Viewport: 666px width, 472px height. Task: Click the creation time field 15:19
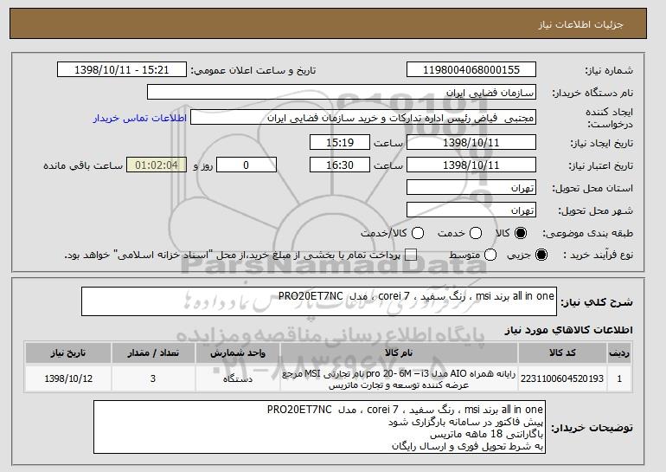click(x=340, y=142)
